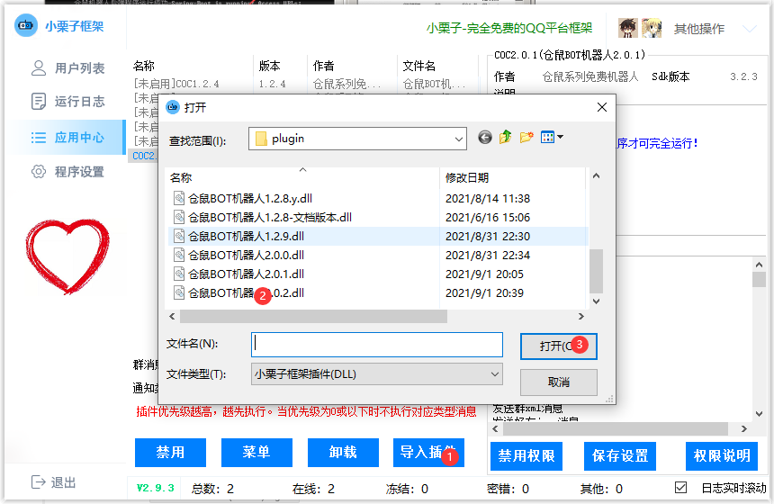Create new folder icon in dialog
The width and height of the screenshot is (774, 504).
[526, 137]
